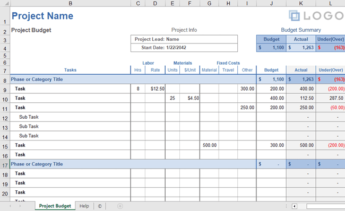Click the Hrs column heading

[138, 70]
